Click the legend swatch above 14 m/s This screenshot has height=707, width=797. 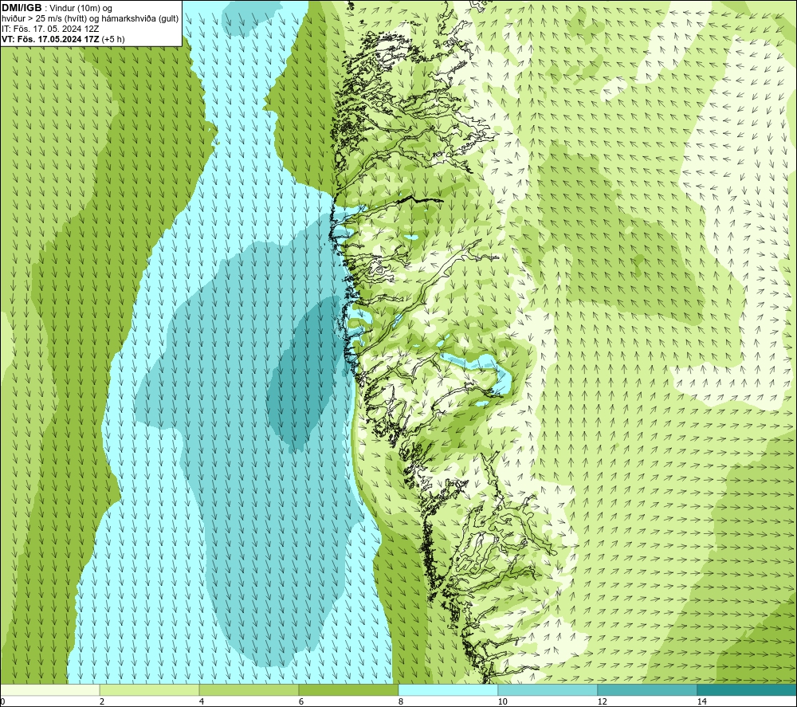coord(748,689)
